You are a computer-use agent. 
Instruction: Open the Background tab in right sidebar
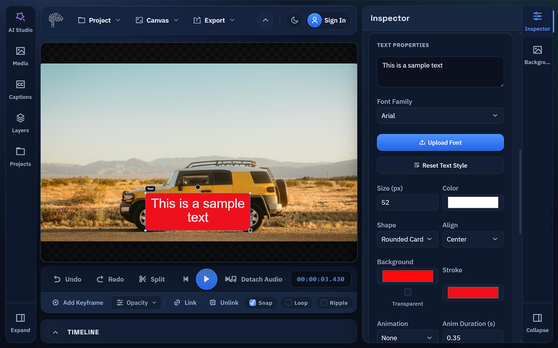coord(537,55)
